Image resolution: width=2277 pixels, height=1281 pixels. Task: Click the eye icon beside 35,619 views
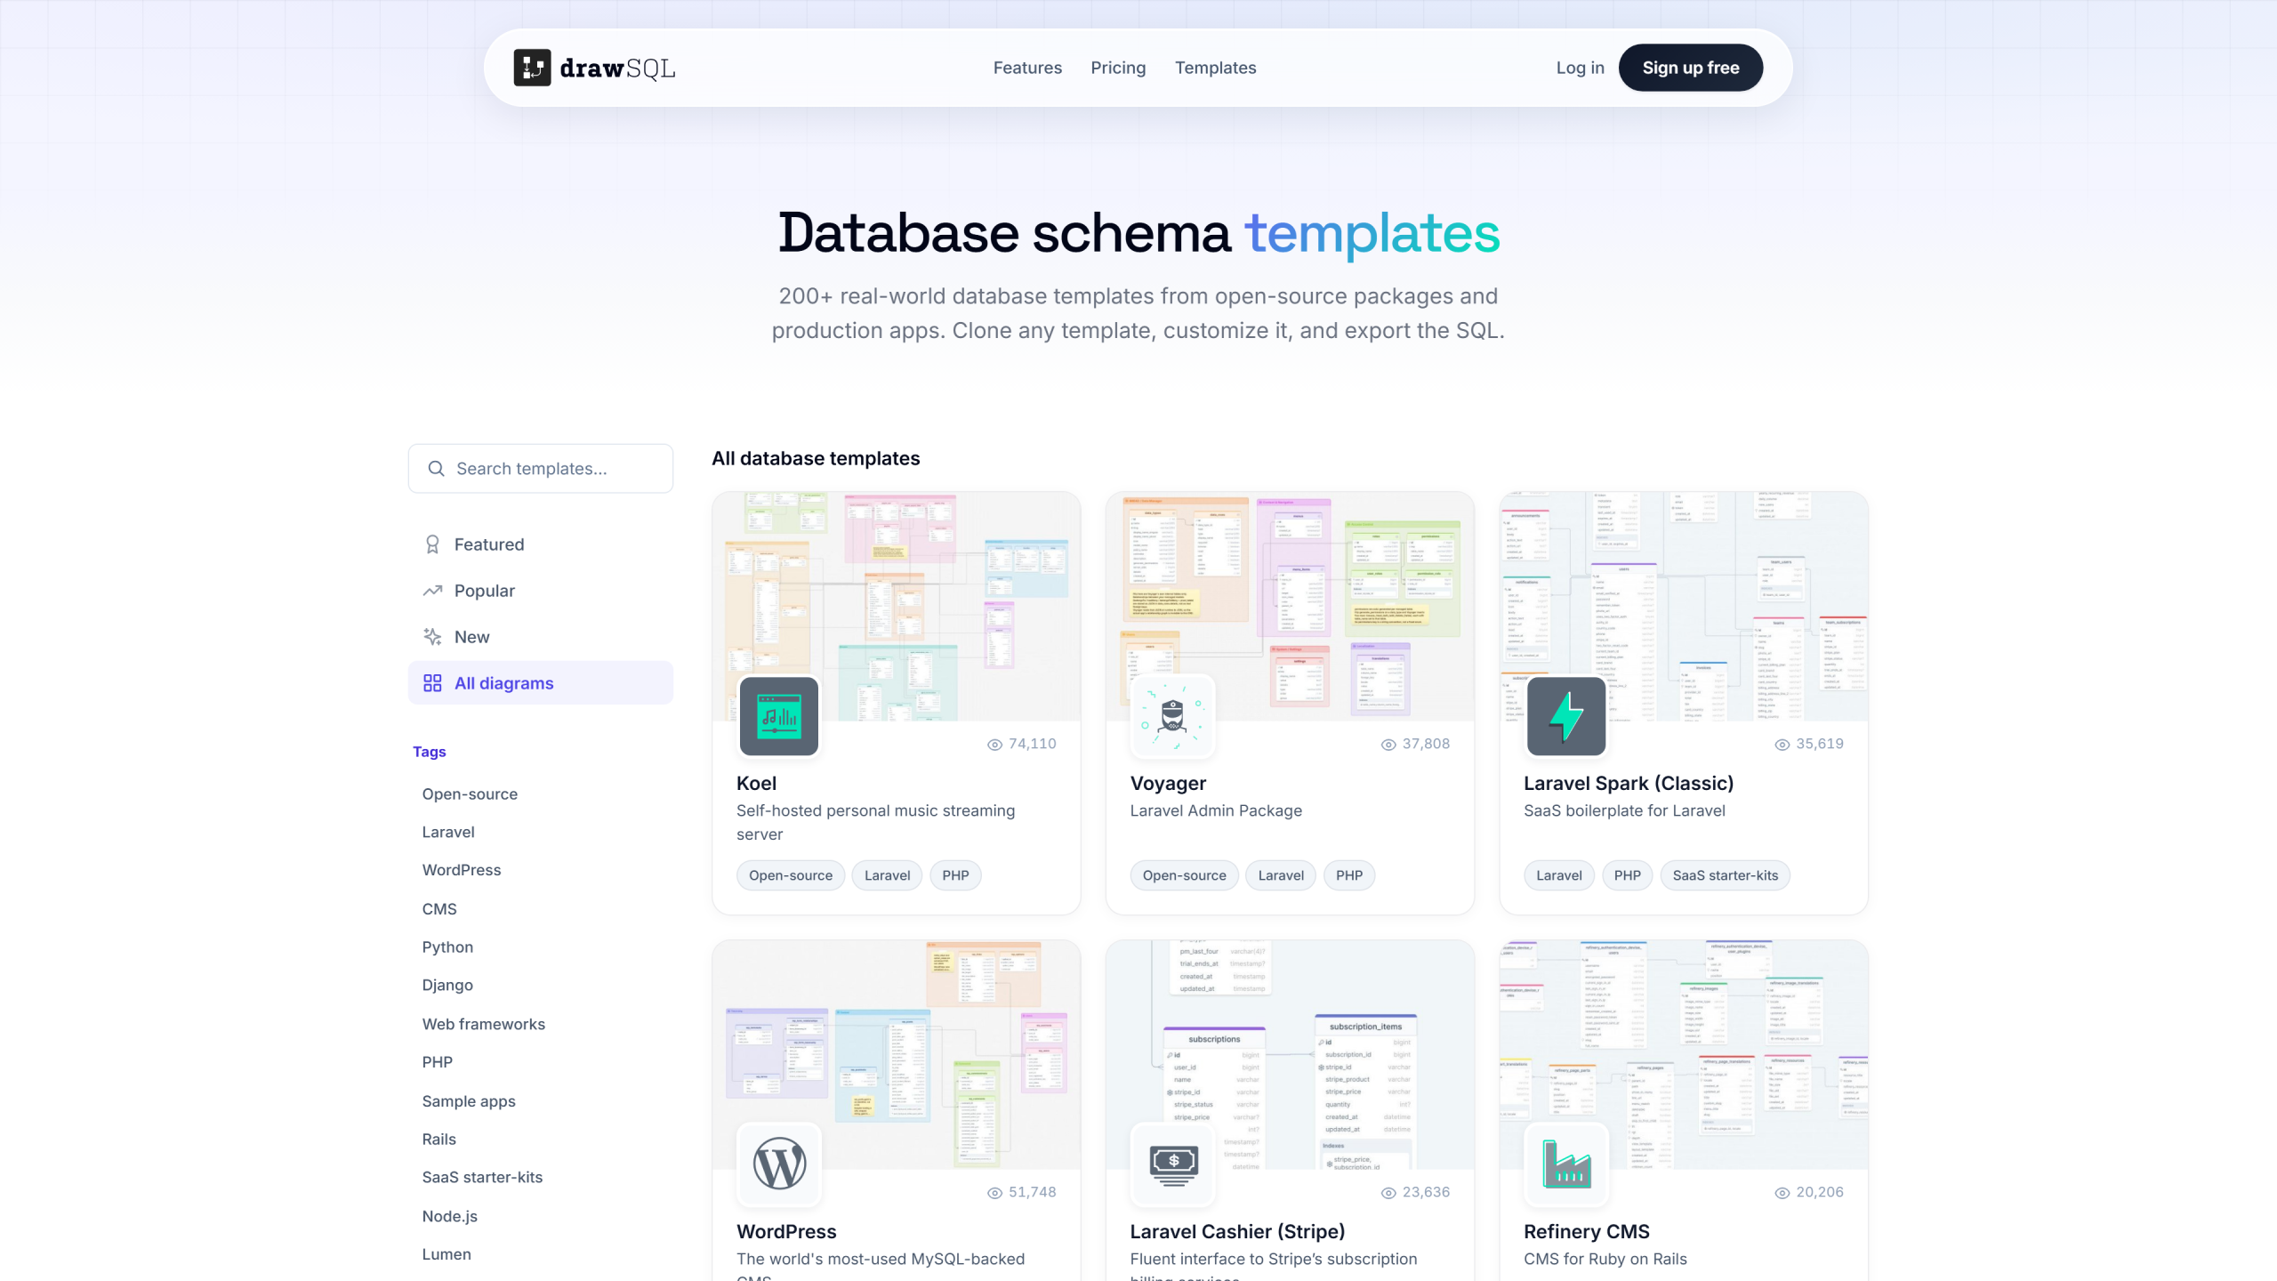tap(1782, 745)
